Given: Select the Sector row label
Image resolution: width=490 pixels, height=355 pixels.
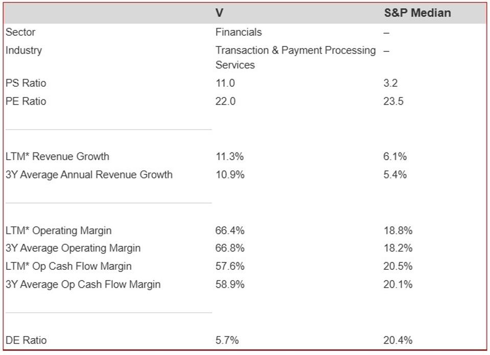Looking at the screenshot, I should coord(20,32).
